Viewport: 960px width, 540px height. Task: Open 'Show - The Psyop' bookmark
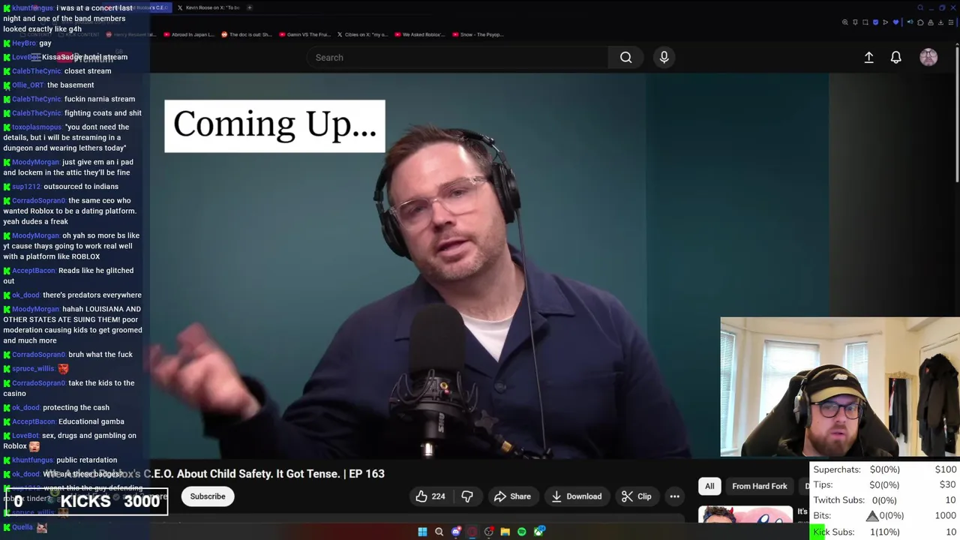coord(477,34)
